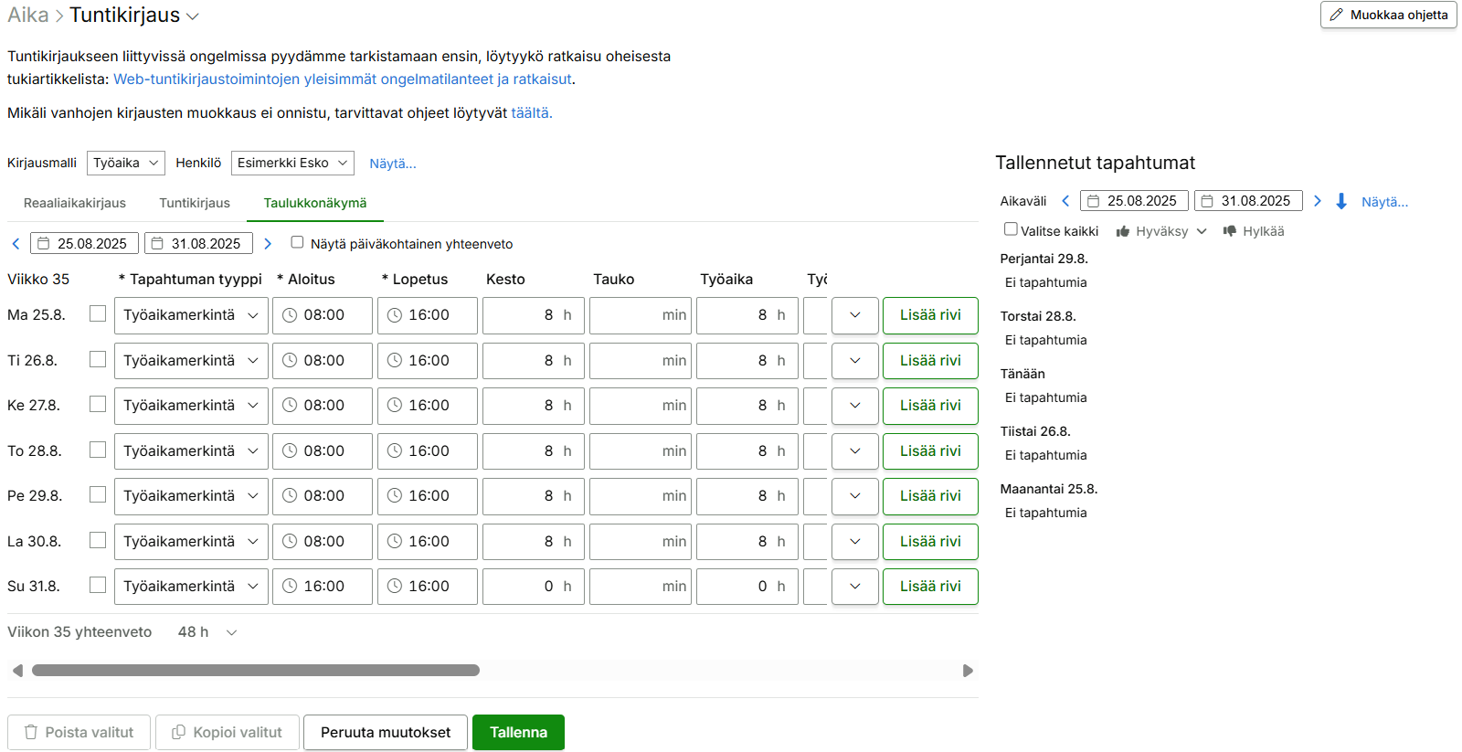Click the Tauko field for Ti 26.8.
This screenshot has width=1462, height=752.
click(640, 361)
